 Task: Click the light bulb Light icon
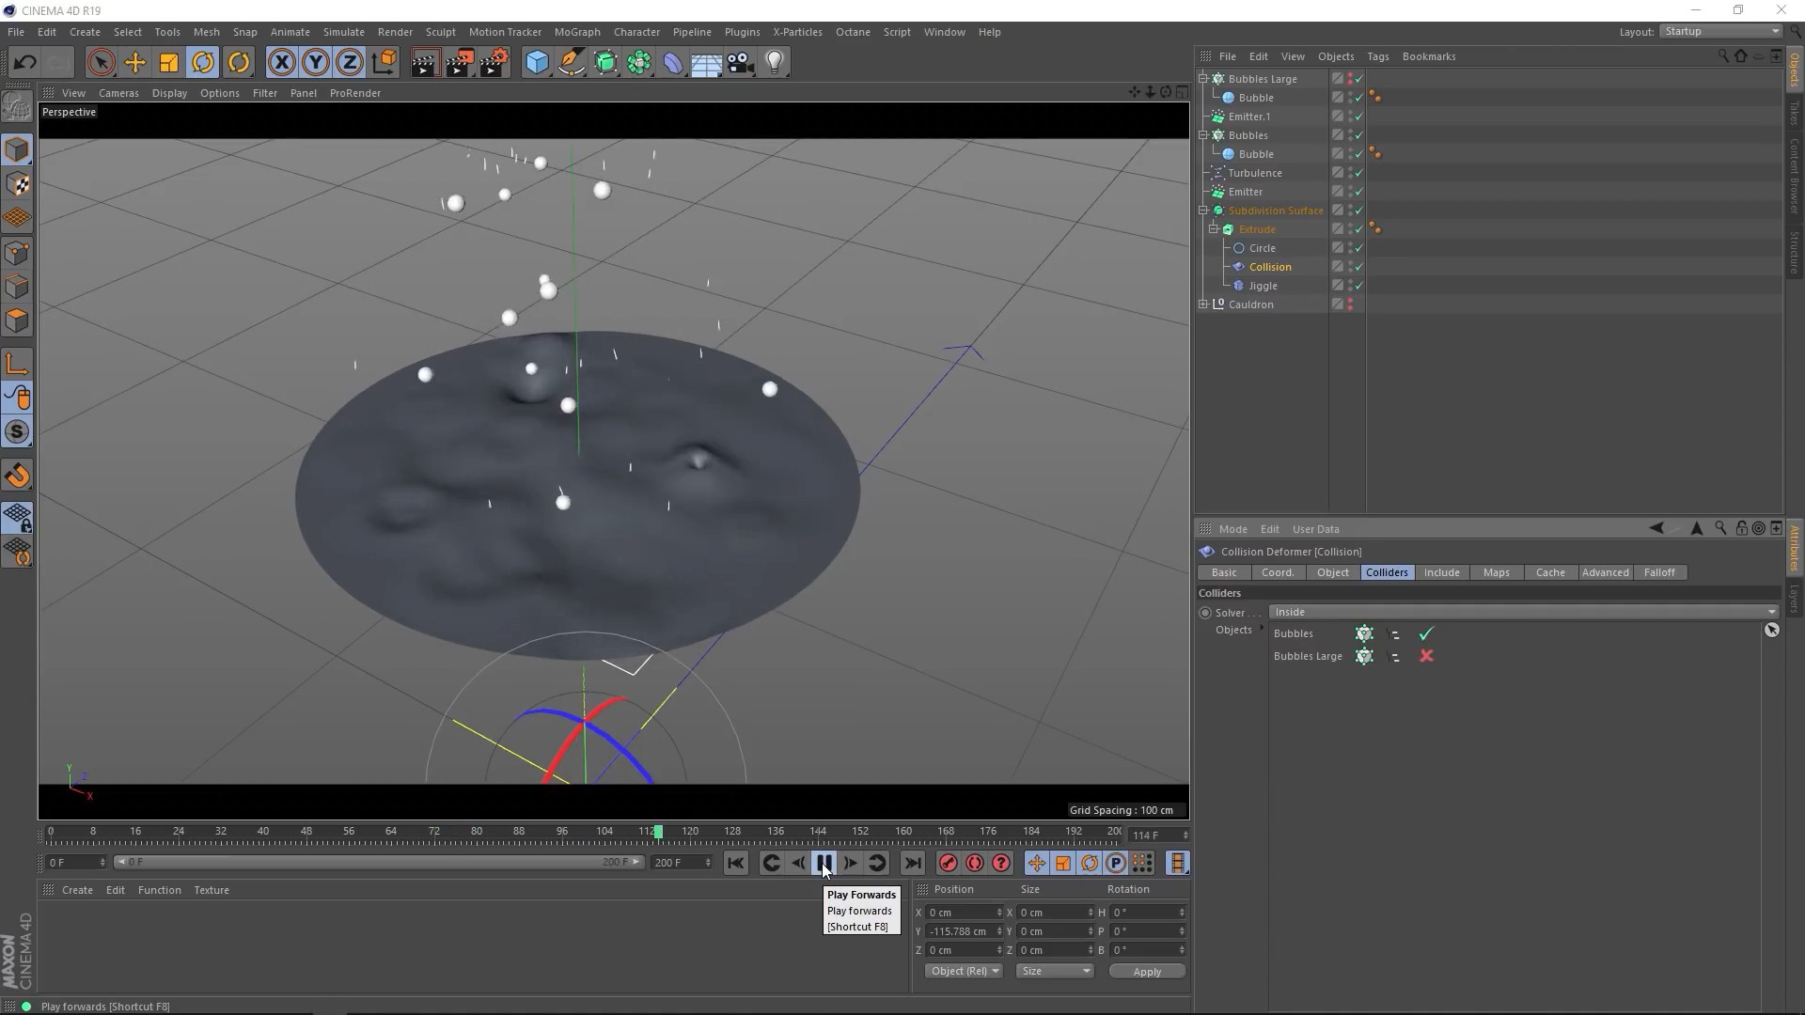pyautogui.click(x=775, y=63)
